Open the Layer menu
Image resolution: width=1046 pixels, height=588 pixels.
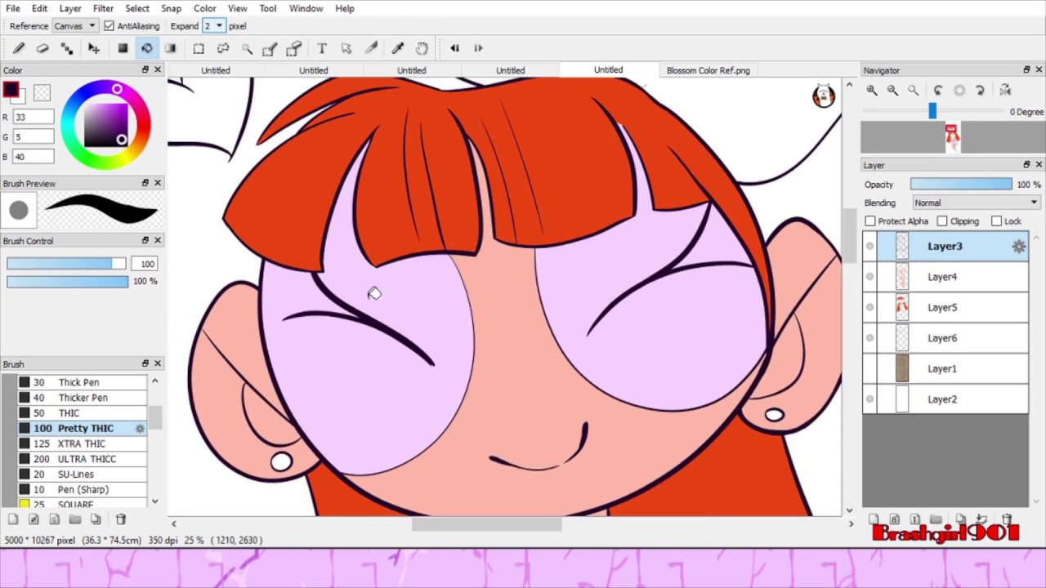click(x=70, y=8)
